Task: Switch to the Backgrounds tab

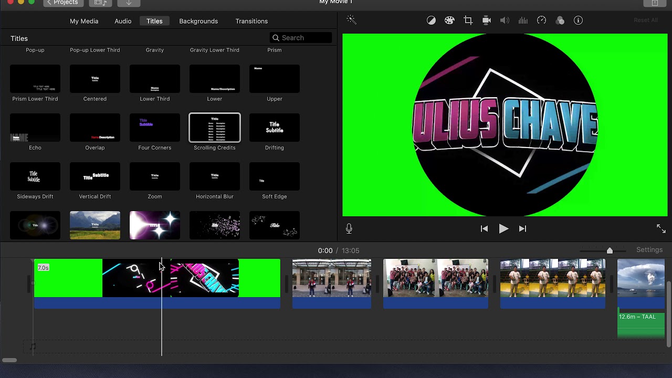Action: point(198,21)
